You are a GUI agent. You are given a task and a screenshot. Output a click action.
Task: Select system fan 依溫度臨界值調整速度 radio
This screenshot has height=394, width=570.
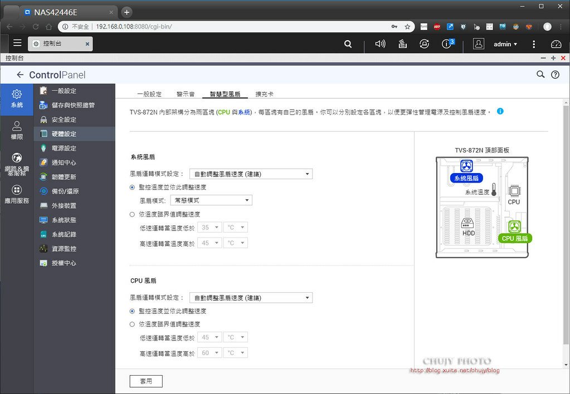[132, 215]
